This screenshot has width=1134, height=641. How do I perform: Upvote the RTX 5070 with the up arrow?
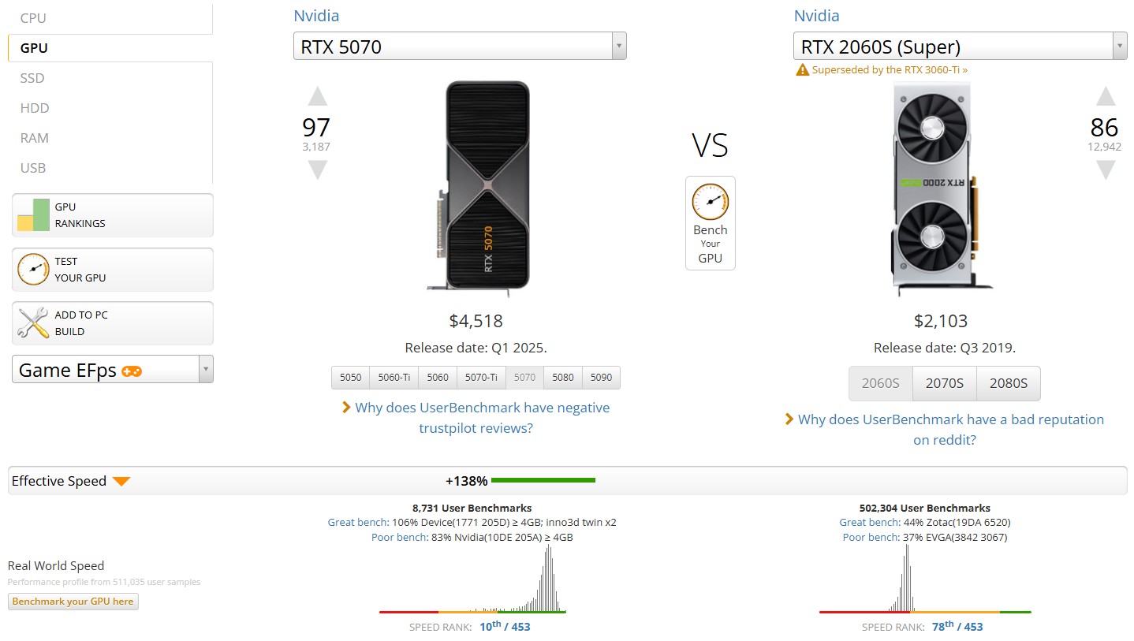pyautogui.click(x=317, y=97)
